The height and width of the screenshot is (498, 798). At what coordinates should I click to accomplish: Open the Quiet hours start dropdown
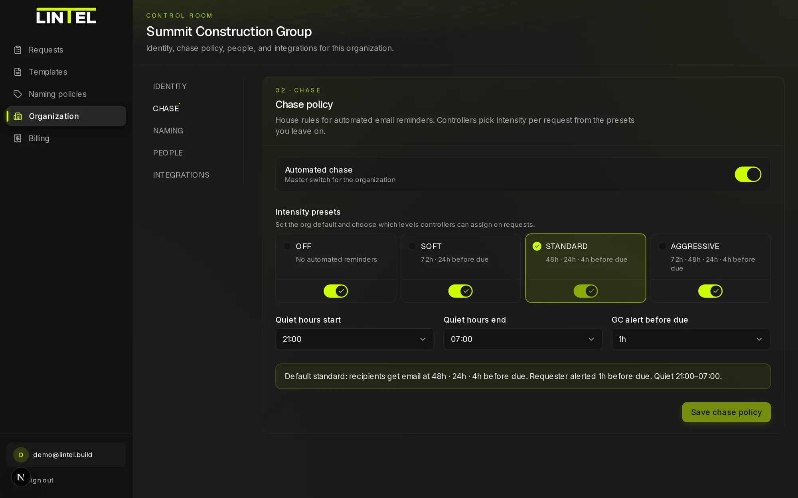(355, 339)
